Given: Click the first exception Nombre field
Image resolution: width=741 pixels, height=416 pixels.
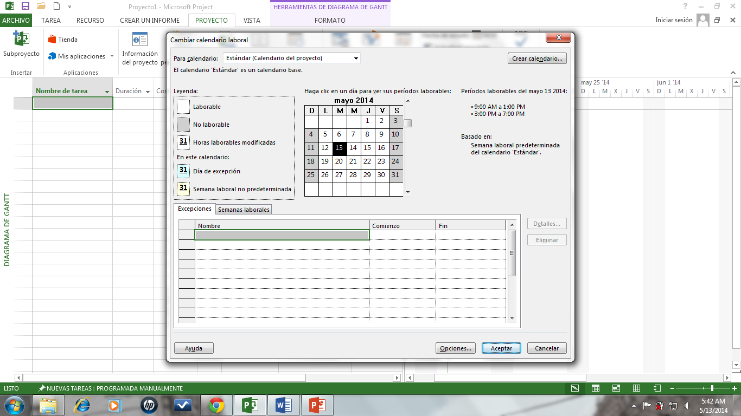Looking at the screenshot, I should 282,235.
